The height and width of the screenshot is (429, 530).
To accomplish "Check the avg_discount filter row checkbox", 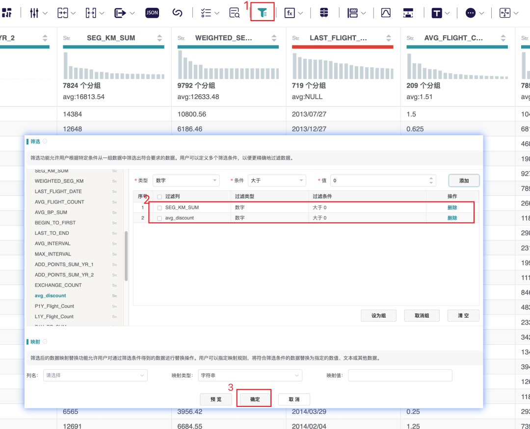I will click(159, 218).
